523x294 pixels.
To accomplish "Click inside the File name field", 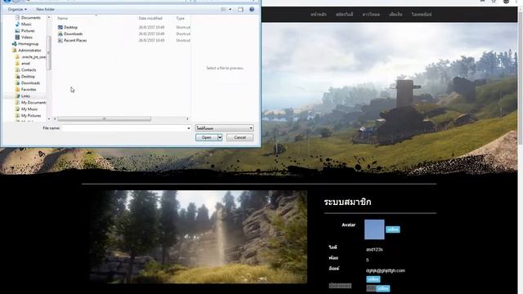I will [123, 128].
